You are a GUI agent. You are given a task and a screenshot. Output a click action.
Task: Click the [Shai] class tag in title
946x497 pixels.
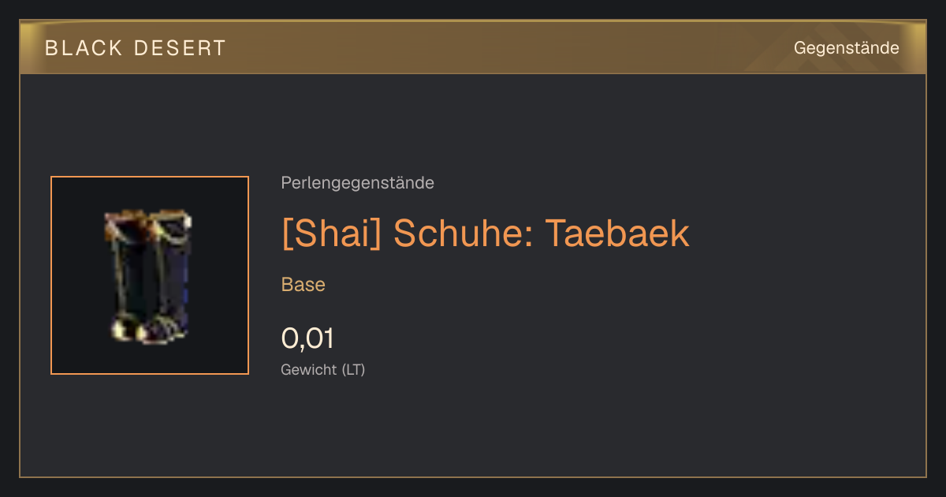(331, 233)
